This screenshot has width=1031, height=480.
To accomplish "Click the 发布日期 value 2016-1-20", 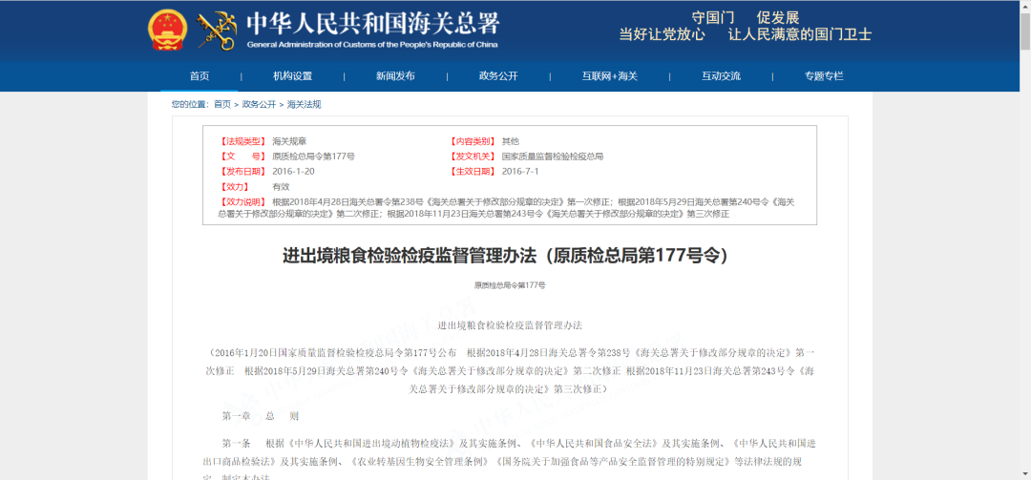I will pos(293,171).
